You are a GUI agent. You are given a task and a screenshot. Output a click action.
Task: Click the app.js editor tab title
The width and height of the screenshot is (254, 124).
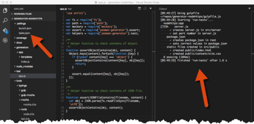63,9
